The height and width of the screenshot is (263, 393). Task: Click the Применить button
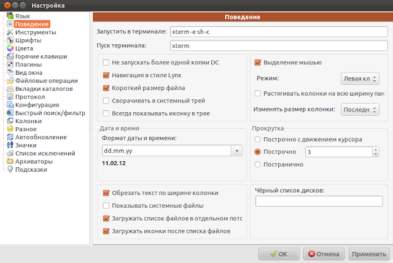[x=369, y=254]
